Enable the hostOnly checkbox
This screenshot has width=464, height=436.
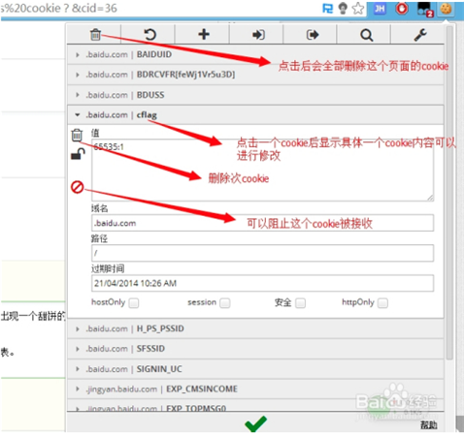click(134, 303)
